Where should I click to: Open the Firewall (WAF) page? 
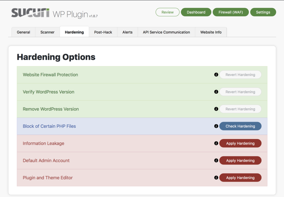[231, 12]
